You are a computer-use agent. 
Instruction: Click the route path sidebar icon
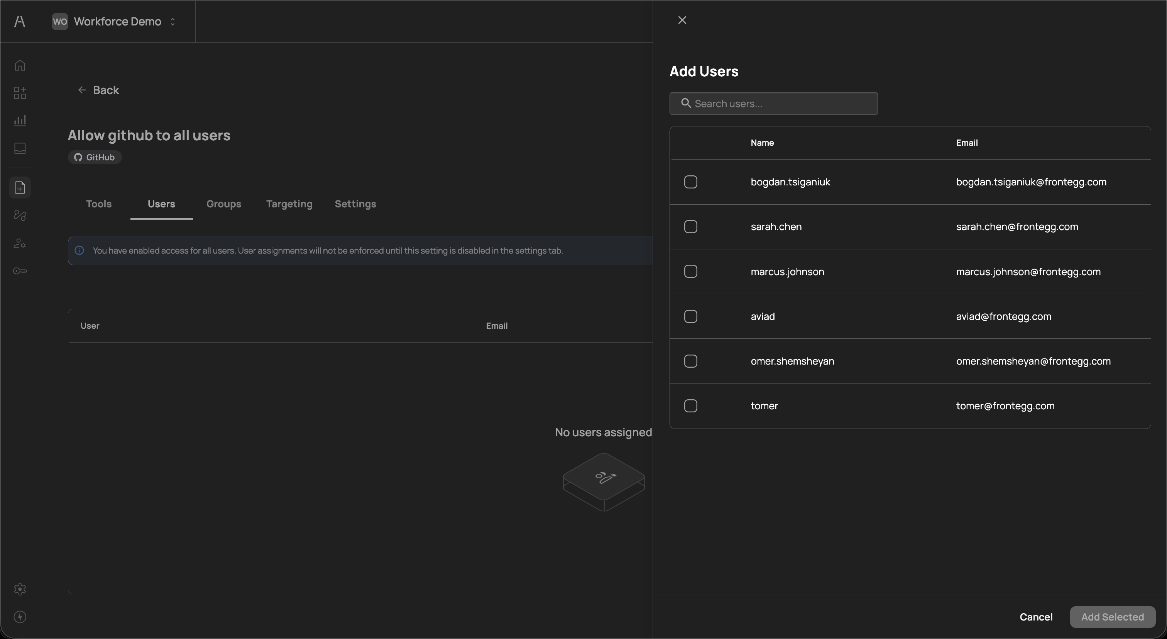[19, 215]
